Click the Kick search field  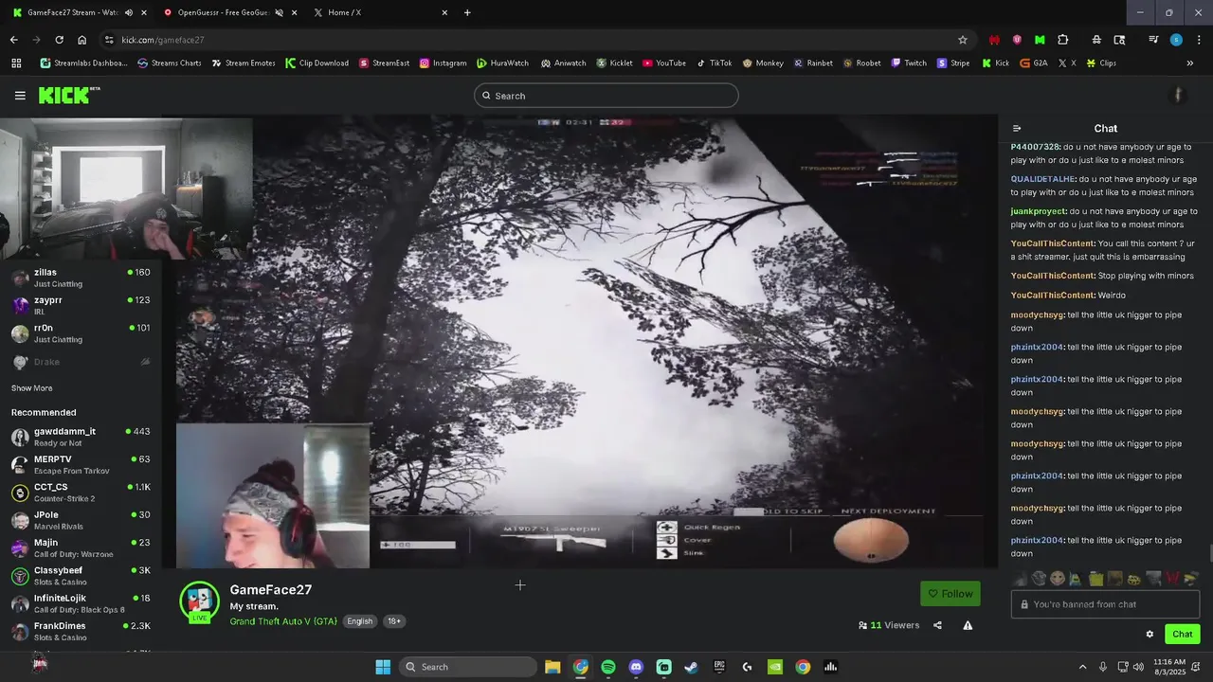click(606, 96)
